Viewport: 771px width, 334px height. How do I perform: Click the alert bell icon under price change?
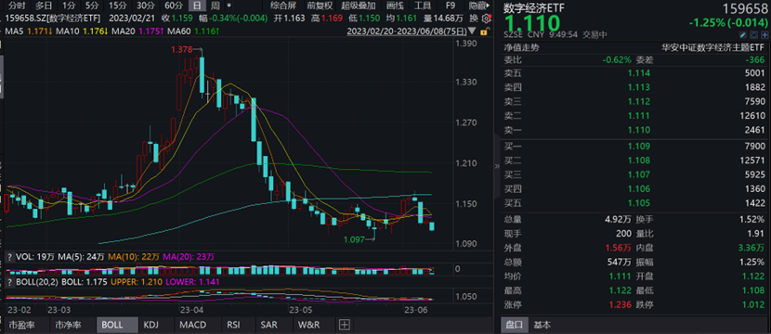(754, 35)
